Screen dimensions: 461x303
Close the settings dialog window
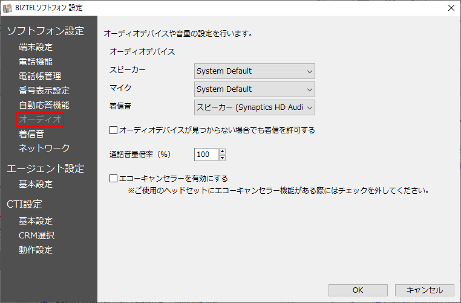pyautogui.click(x=451, y=8)
